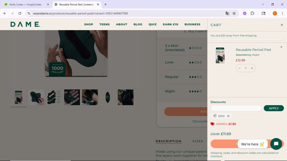Viewport: 287px width, 161px height.
Task: Switch to SIZES tab
Action: tap(198, 141)
